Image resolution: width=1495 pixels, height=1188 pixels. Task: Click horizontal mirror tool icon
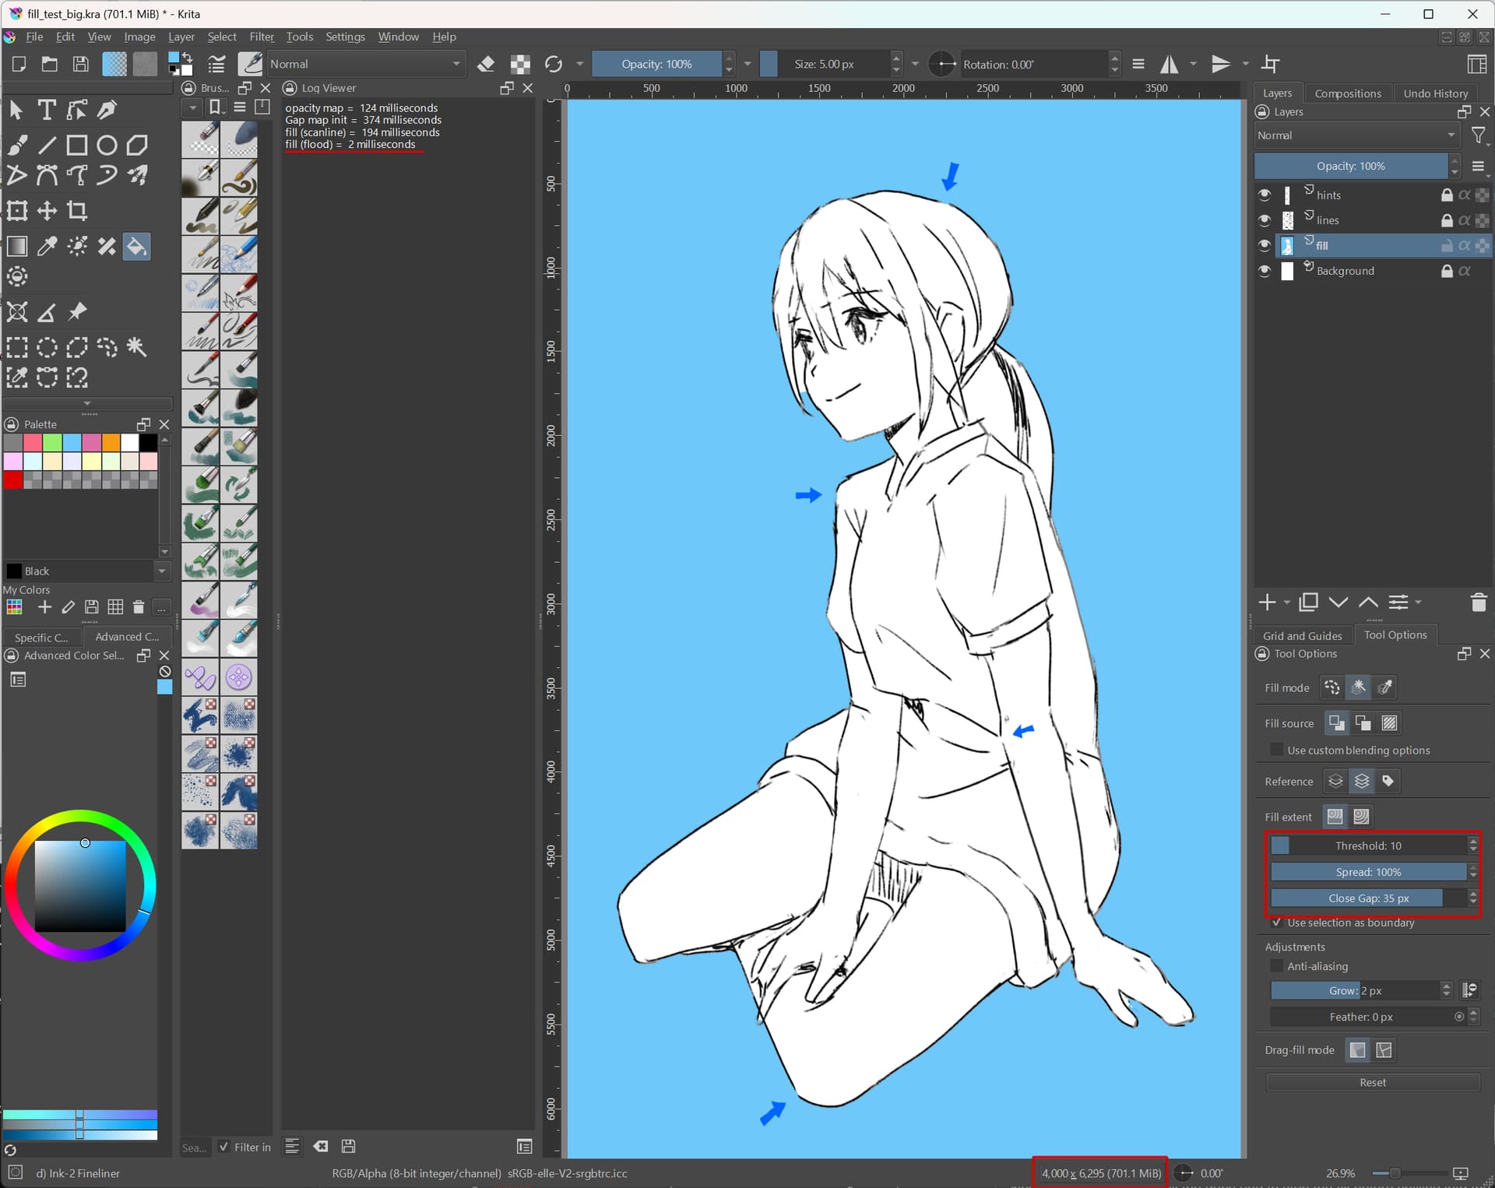pyautogui.click(x=1169, y=64)
